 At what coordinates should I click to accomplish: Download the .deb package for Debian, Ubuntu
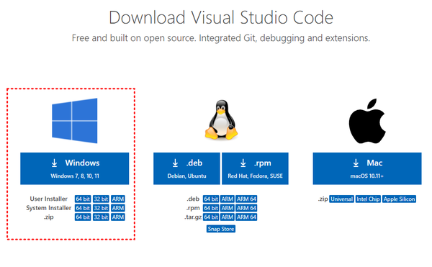coord(186,168)
